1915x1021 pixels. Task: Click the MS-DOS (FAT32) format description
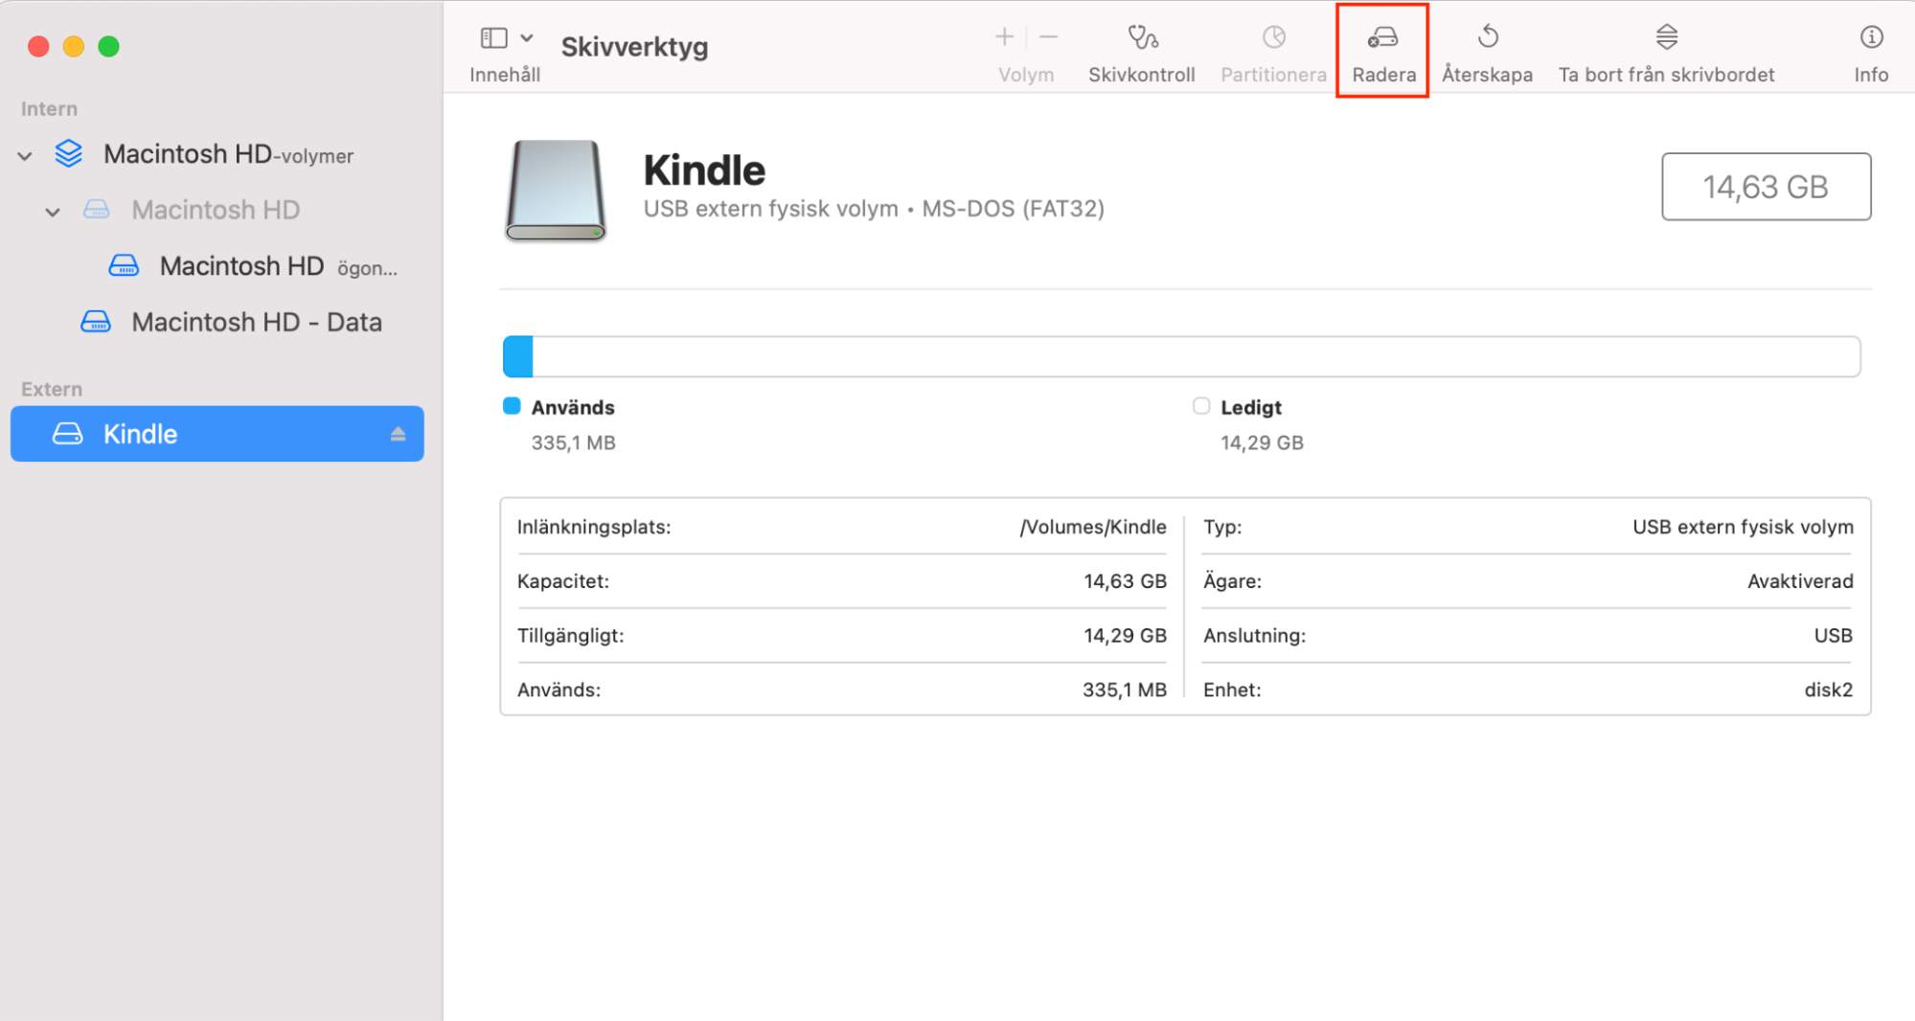[1013, 209]
